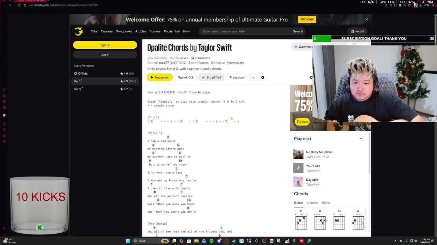Click the star favorite icon near toolbar

tap(311, 78)
